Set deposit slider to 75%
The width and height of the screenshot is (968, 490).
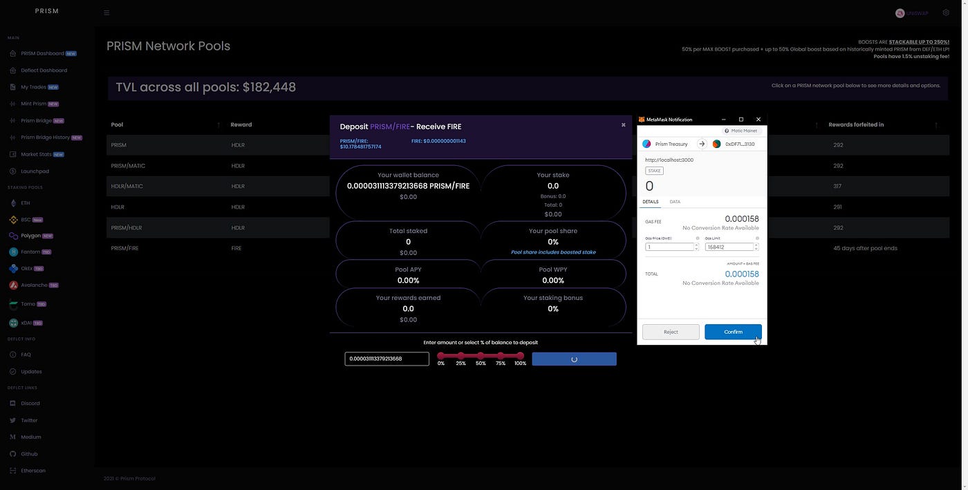click(500, 355)
